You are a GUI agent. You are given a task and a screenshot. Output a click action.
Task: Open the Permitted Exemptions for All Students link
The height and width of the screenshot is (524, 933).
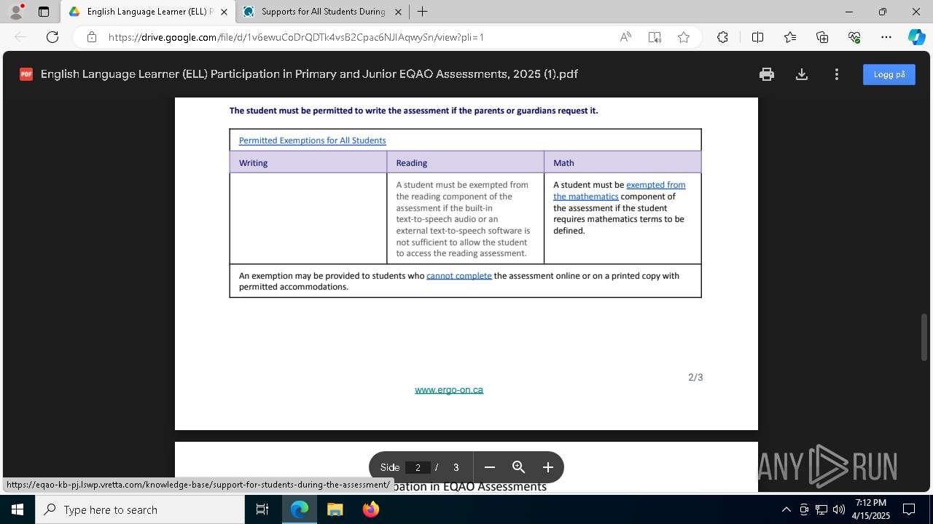click(312, 140)
